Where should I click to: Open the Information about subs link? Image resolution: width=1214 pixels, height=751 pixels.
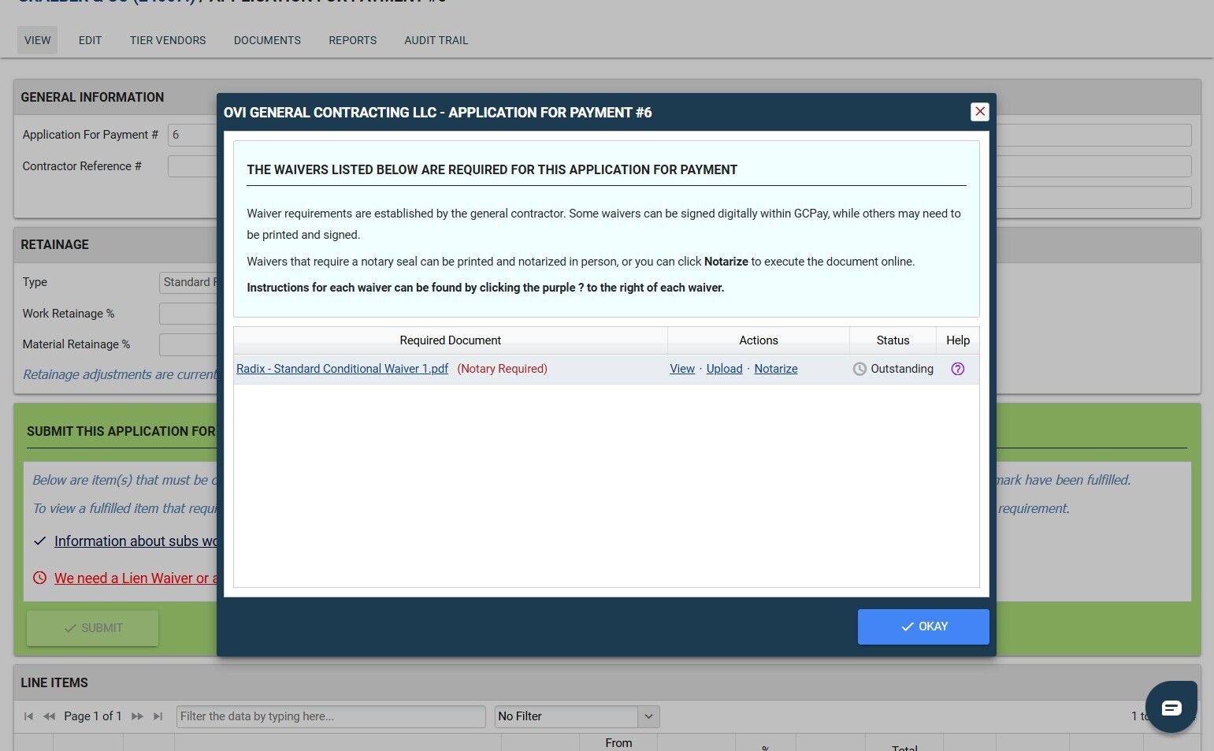pos(136,541)
